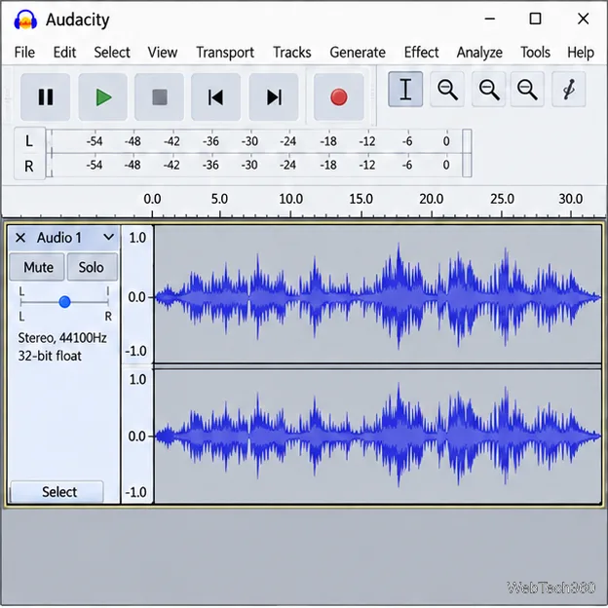
Task: Expand the Audio 1 track dropdown menu
Action: (x=109, y=237)
